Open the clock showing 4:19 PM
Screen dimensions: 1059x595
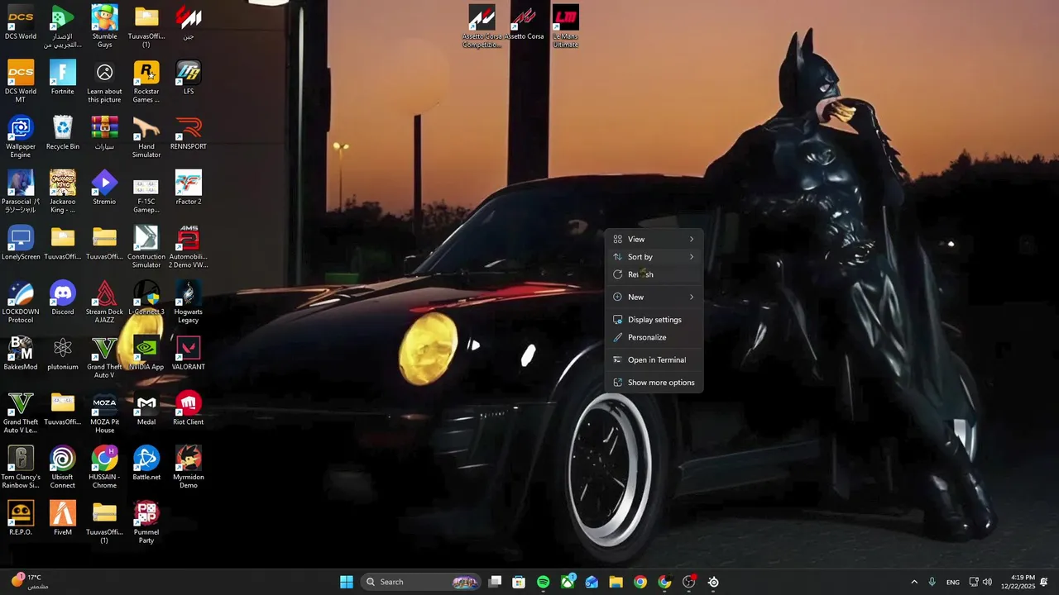click(x=1018, y=582)
